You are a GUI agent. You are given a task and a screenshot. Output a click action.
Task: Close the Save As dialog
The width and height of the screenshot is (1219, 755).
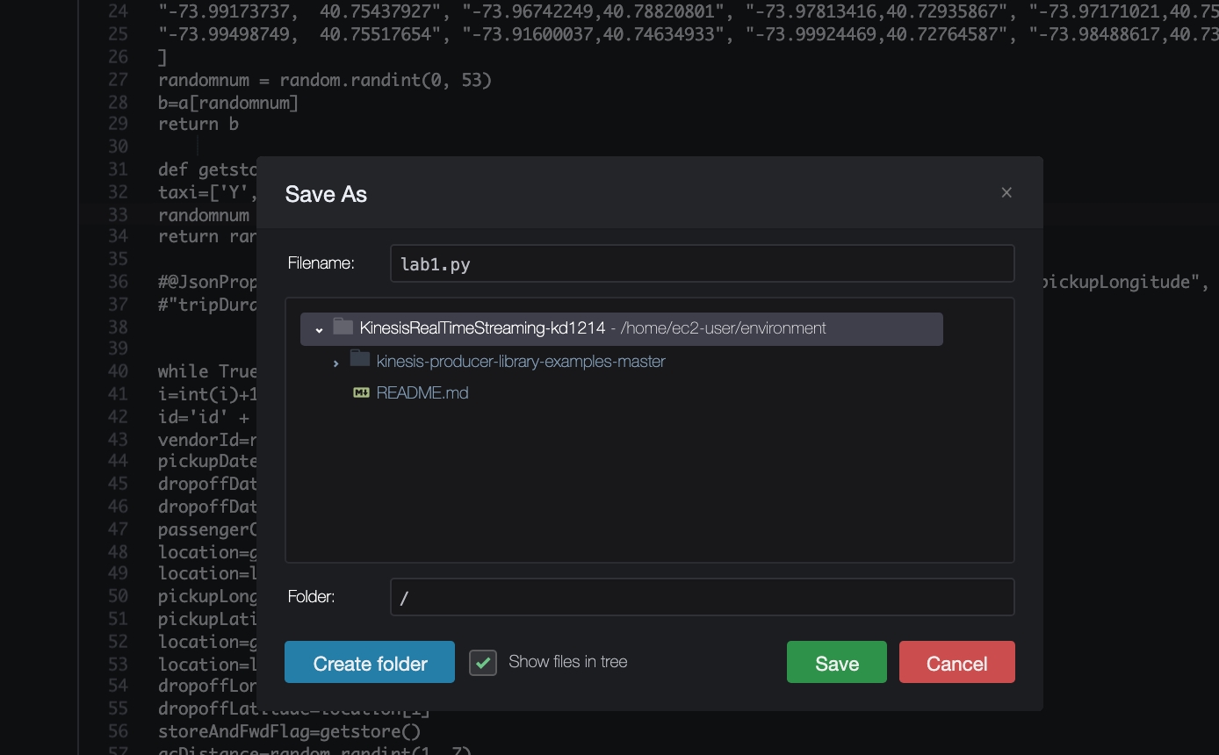(x=1006, y=192)
